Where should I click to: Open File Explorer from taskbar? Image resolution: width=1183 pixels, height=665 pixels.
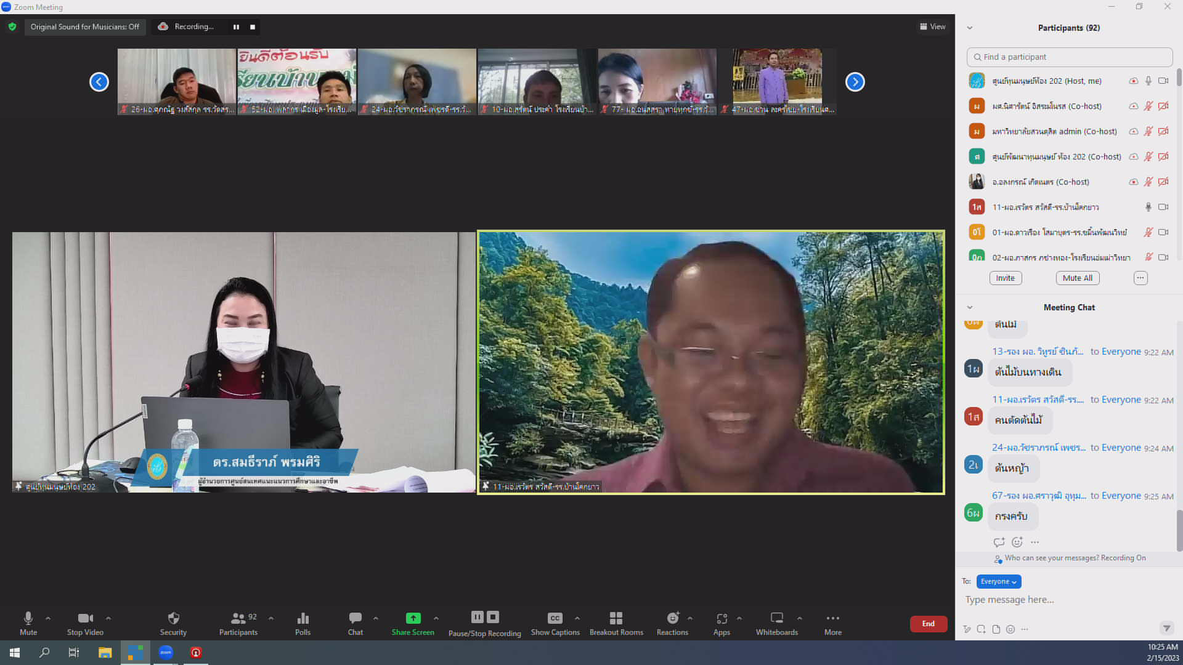coord(105,652)
